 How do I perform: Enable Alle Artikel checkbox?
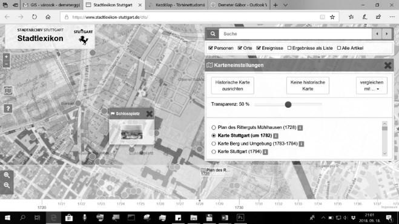click(x=339, y=48)
